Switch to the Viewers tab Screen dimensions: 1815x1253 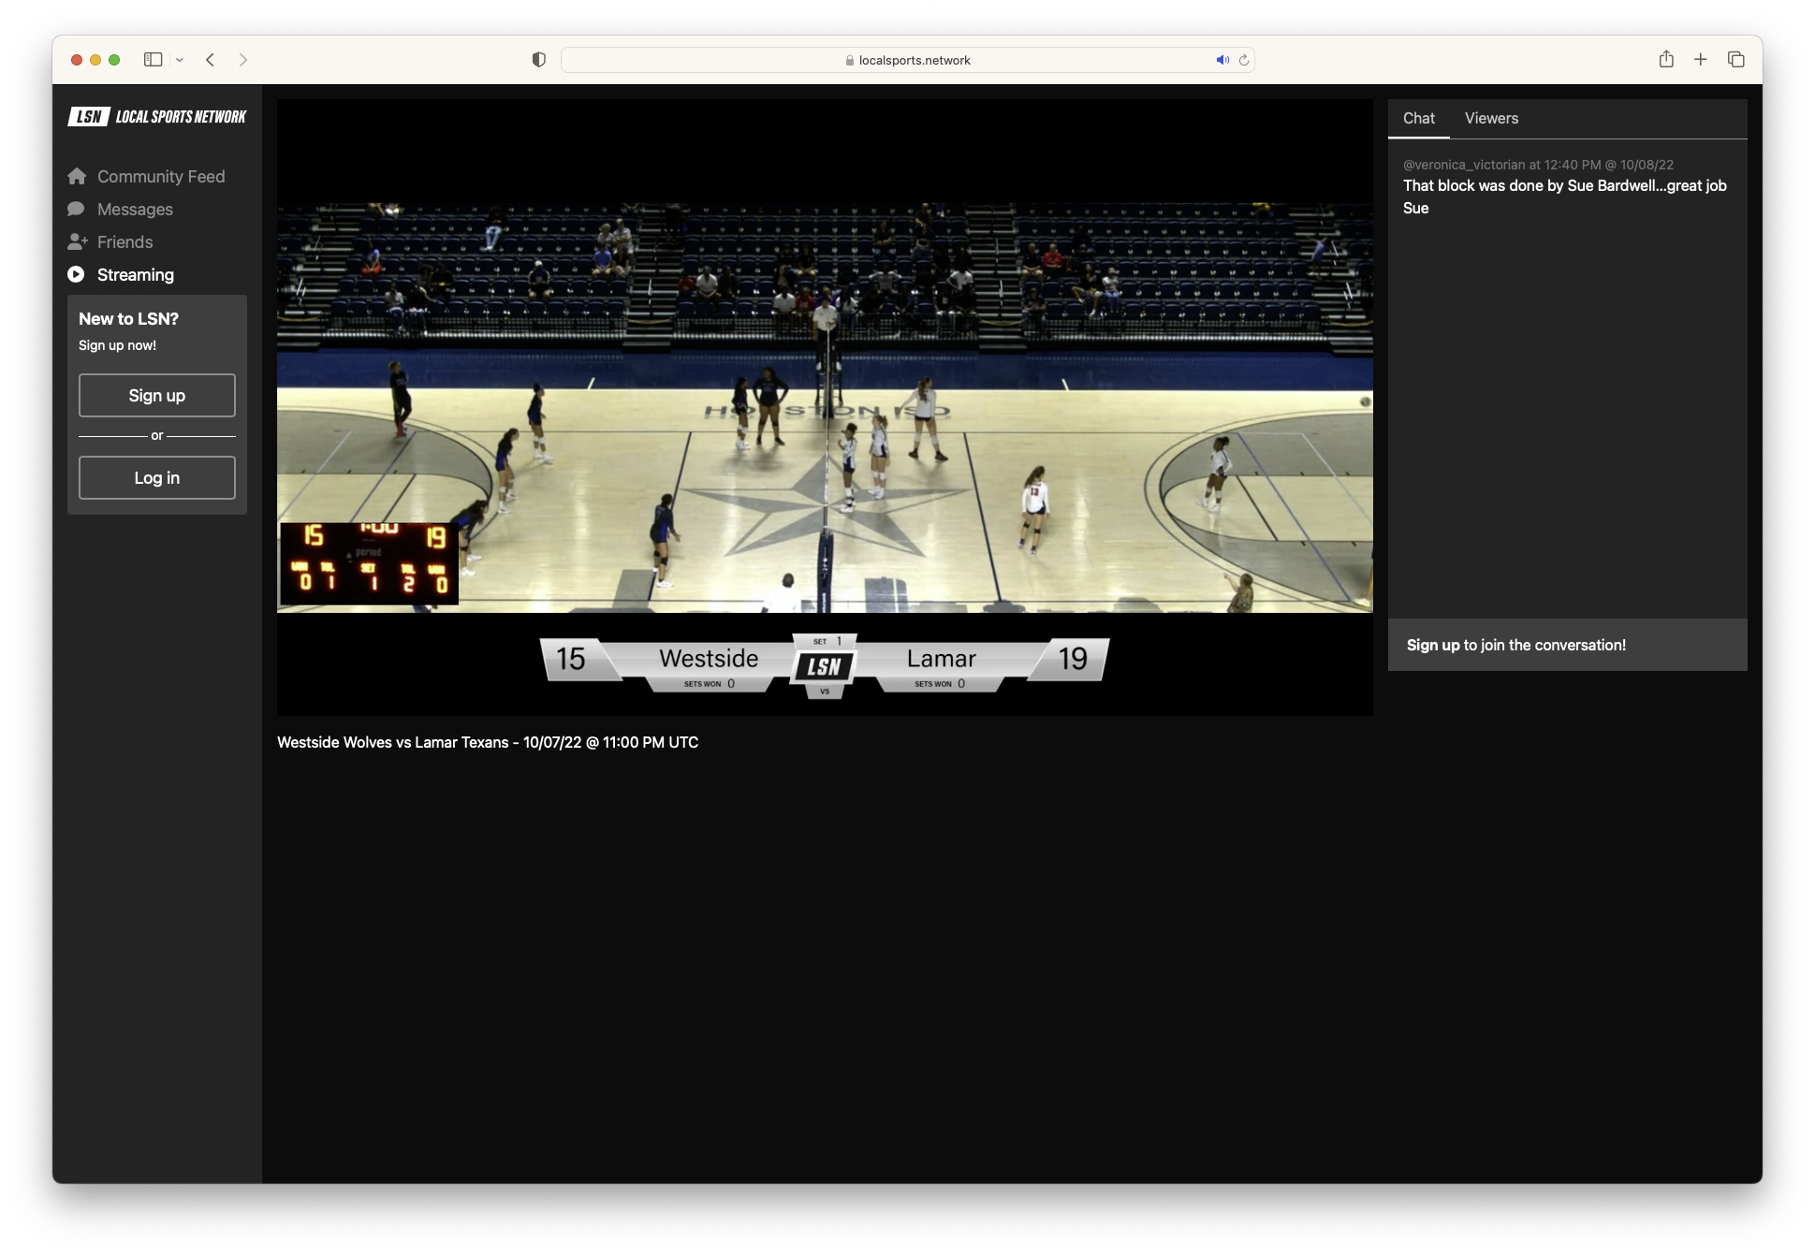[1490, 118]
